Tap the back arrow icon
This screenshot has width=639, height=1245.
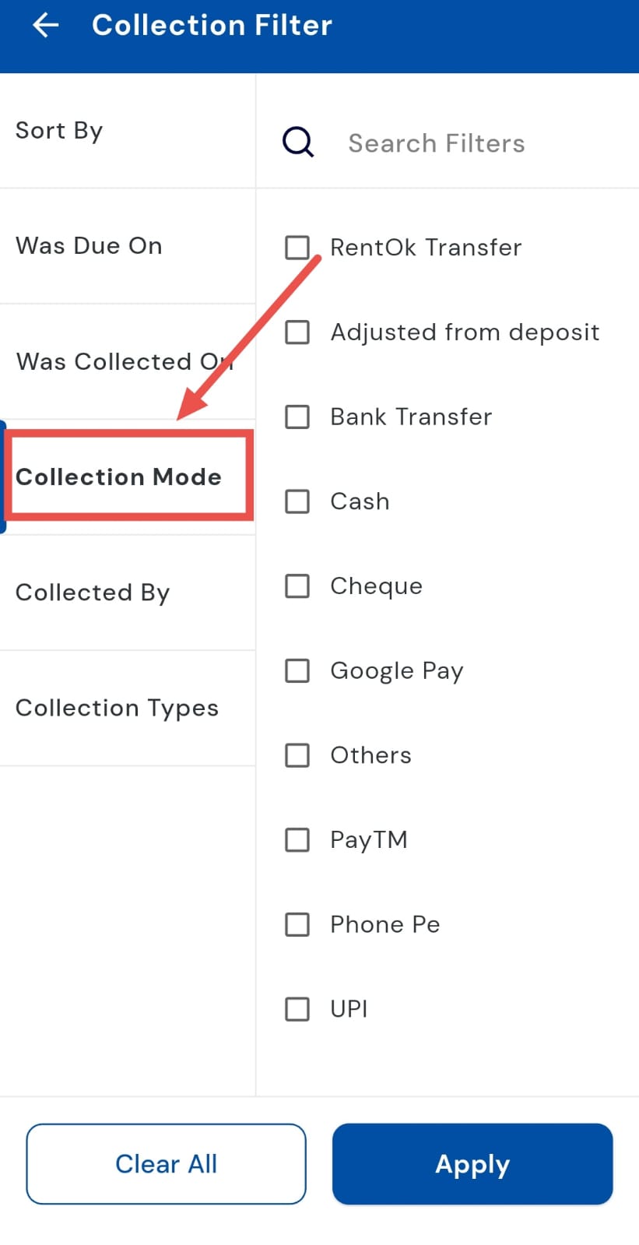coord(46,26)
